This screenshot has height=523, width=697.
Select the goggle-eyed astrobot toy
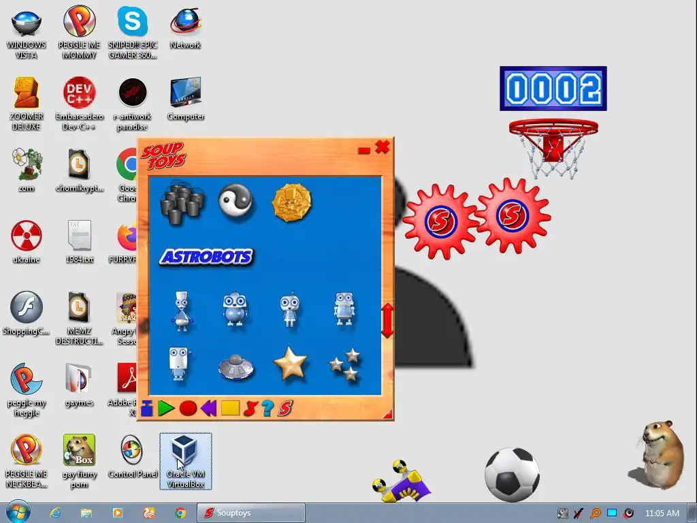(235, 308)
